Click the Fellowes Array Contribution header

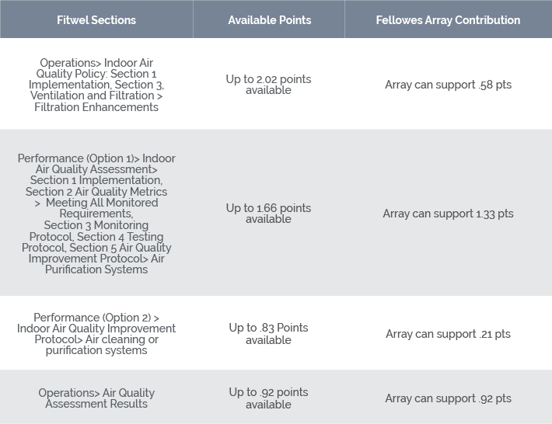pyautogui.click(x=448, y=19)
